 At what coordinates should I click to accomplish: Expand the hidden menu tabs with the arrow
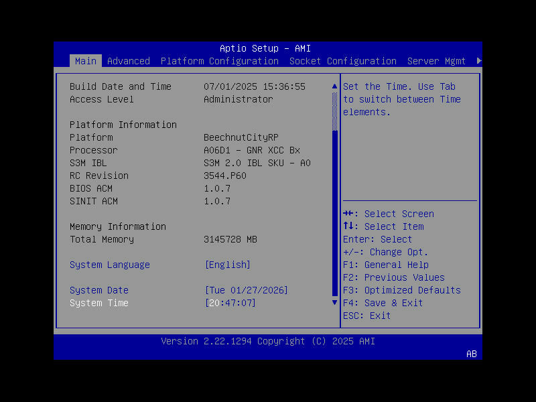click(x=478, y=60)
